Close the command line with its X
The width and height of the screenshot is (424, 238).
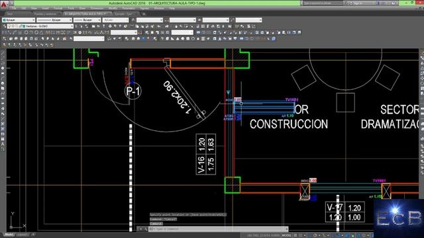point(140,229)
